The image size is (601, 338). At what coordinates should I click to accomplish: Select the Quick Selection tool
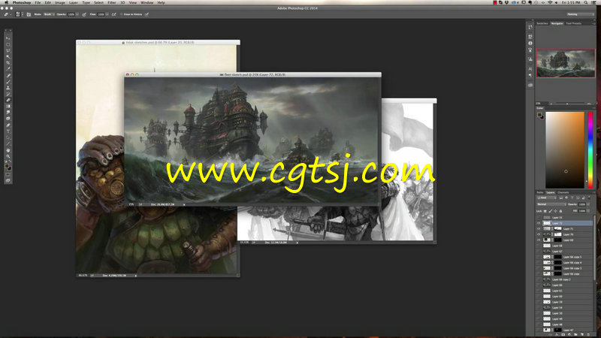pos(8,57)
